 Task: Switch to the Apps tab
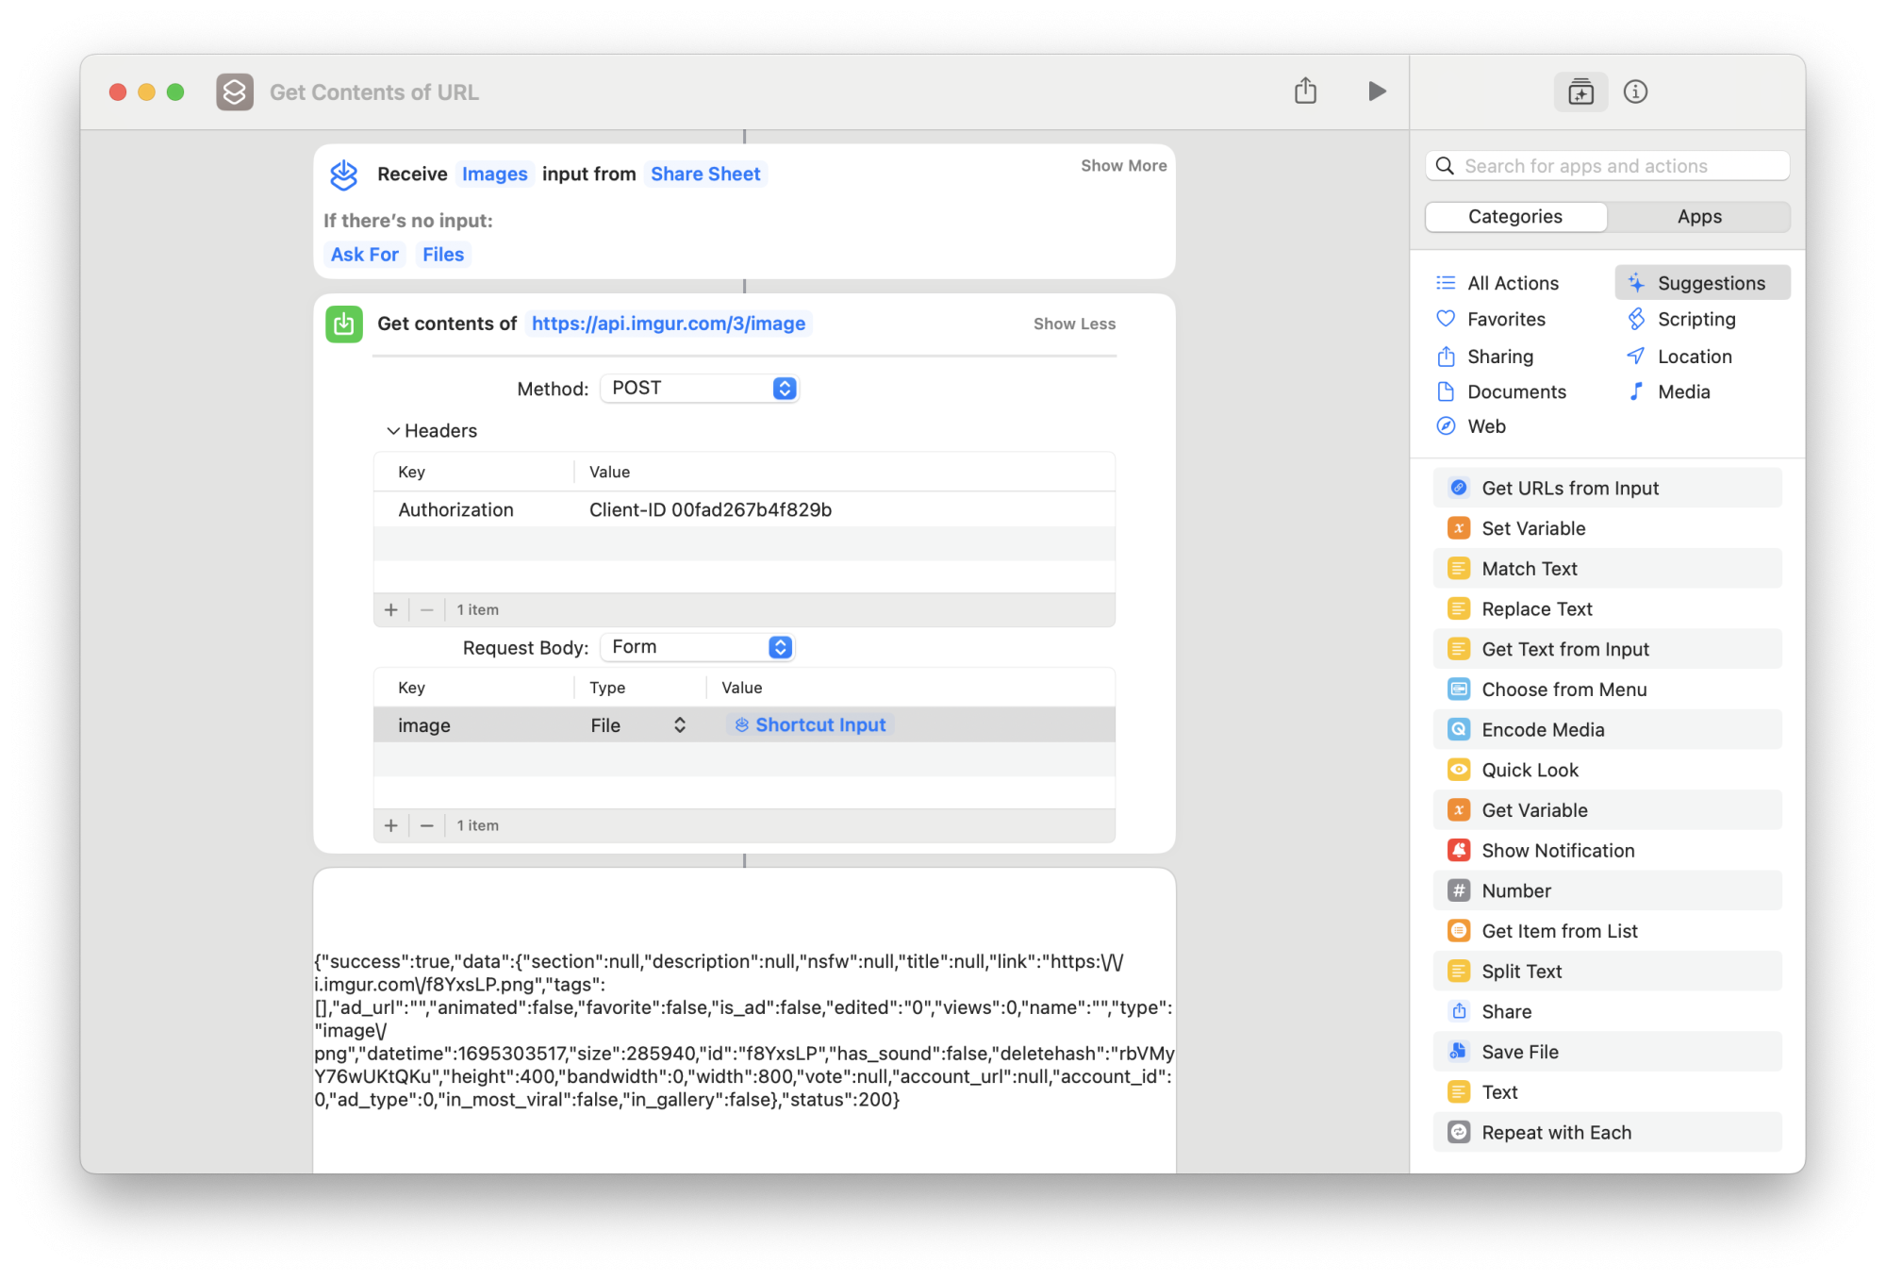coord(1698,217)
